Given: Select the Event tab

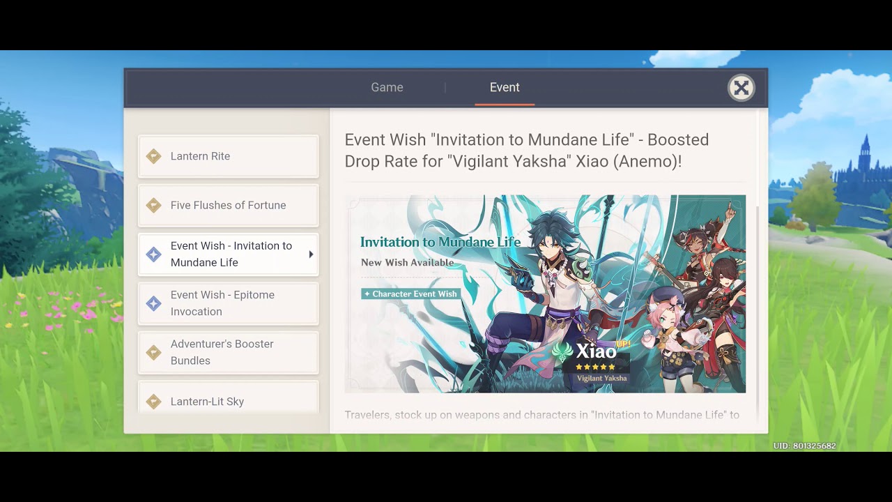Looking at the screenshot, I should coord(505,87).
